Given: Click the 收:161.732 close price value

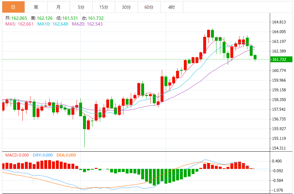Looking at the screenshot, I should (93, 18).
